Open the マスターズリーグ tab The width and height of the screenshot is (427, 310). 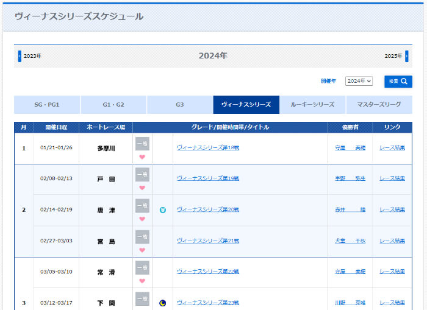[379, 105]
